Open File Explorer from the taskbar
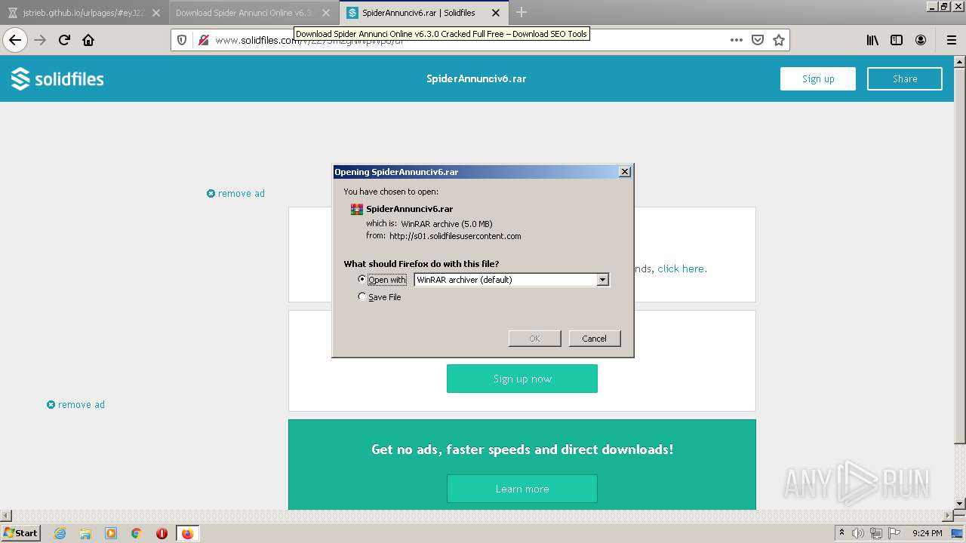The image size is (966, 543). coord(85,533)
